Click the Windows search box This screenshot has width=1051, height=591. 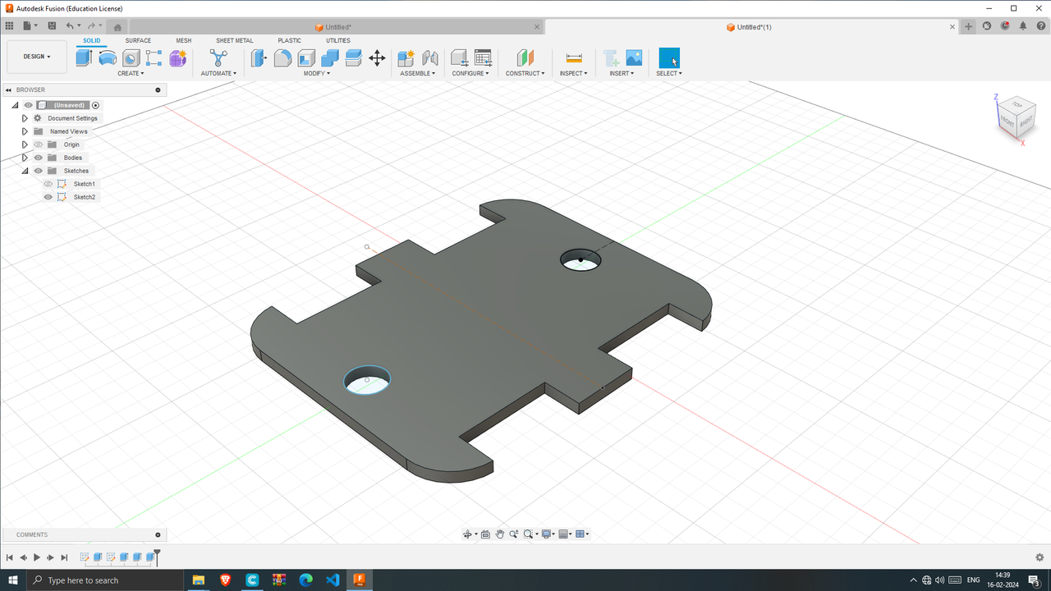click(x=106, y=580)
